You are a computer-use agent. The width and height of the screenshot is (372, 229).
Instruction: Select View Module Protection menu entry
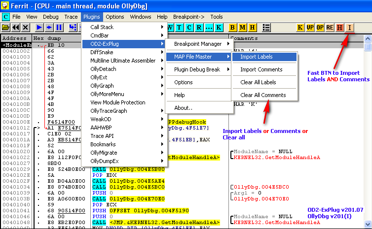(124, 102)
